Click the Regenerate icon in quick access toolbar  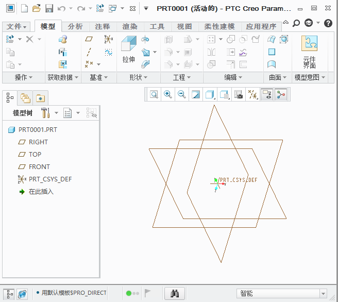coord(100,9)
